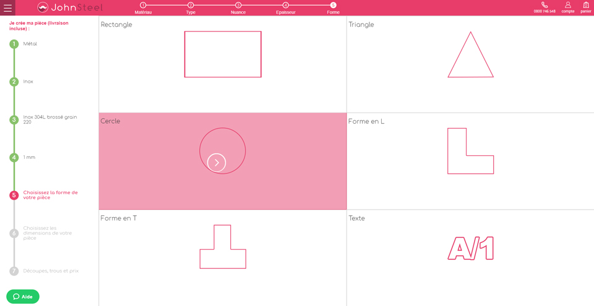Image resolution: width=594 pixels, height=306 pixels.
Task: Click step 4 1 mm thickness
Action: 14,158
